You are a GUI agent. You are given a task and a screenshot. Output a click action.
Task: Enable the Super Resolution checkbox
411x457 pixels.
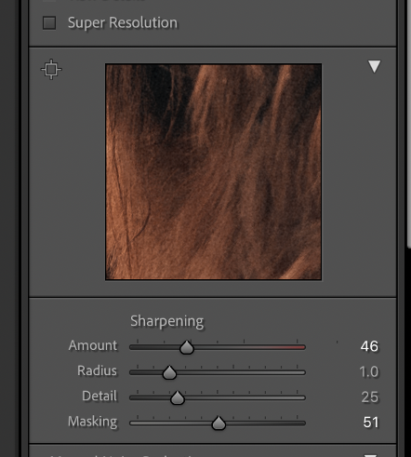pos(49,23)
